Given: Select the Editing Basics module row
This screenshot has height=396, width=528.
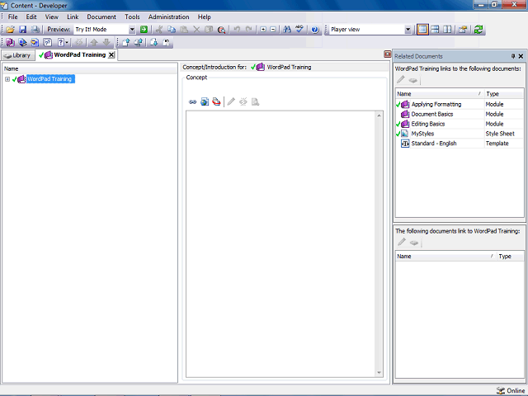Looking at the screenshot, I should point(460,124).
